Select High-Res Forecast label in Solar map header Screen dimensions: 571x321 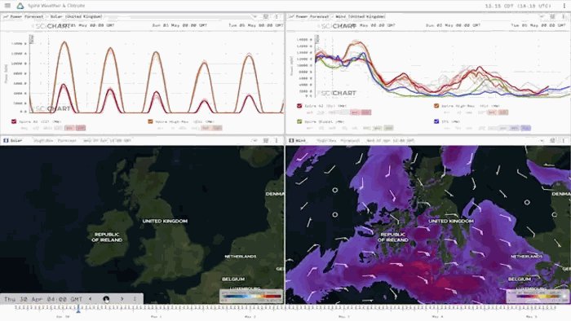click(x=55, y=140)
